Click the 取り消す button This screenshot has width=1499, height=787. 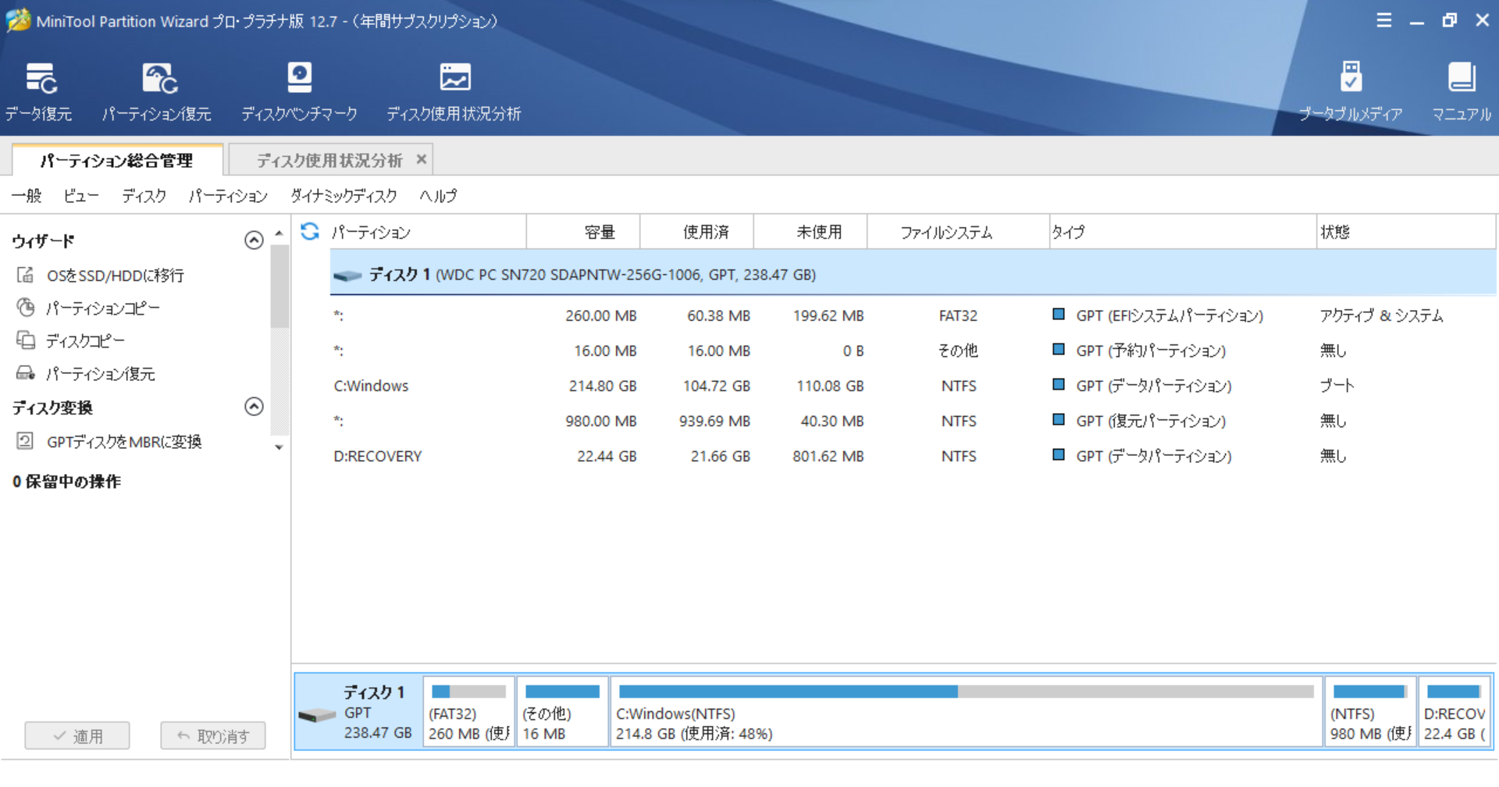[213, 735]
